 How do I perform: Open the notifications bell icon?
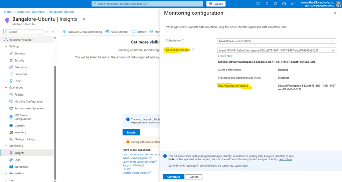pos(267,4)
